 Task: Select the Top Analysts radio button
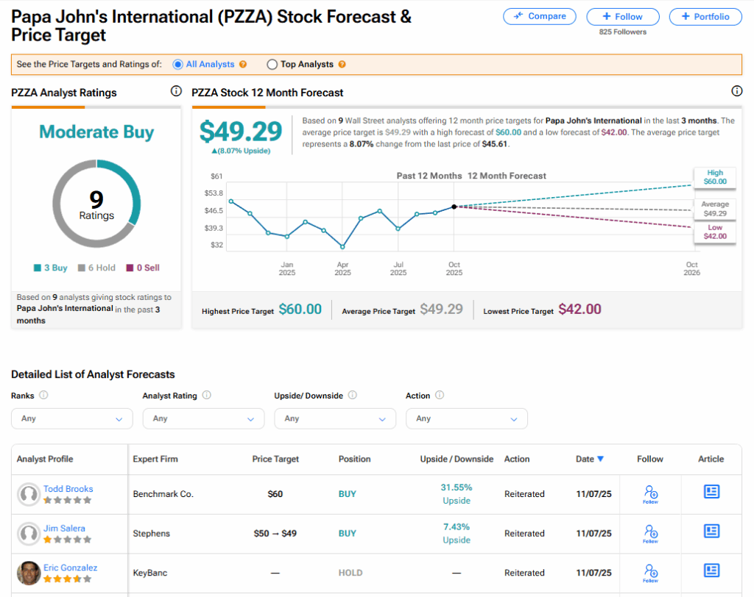272,65
